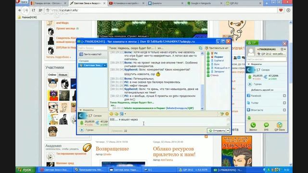This screenshot has height=173, width=308.
Task: Collapse Виджеты section in the QIP contact window
Action: (x=249, y=64)
